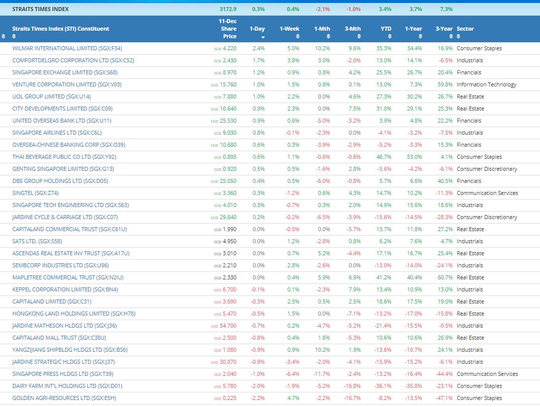The image size is (540, 407).
Task: Open Yangzijiang Shipbldg Hldgs Ltd link
Action: pyautogui.click(x=70, y=350)
